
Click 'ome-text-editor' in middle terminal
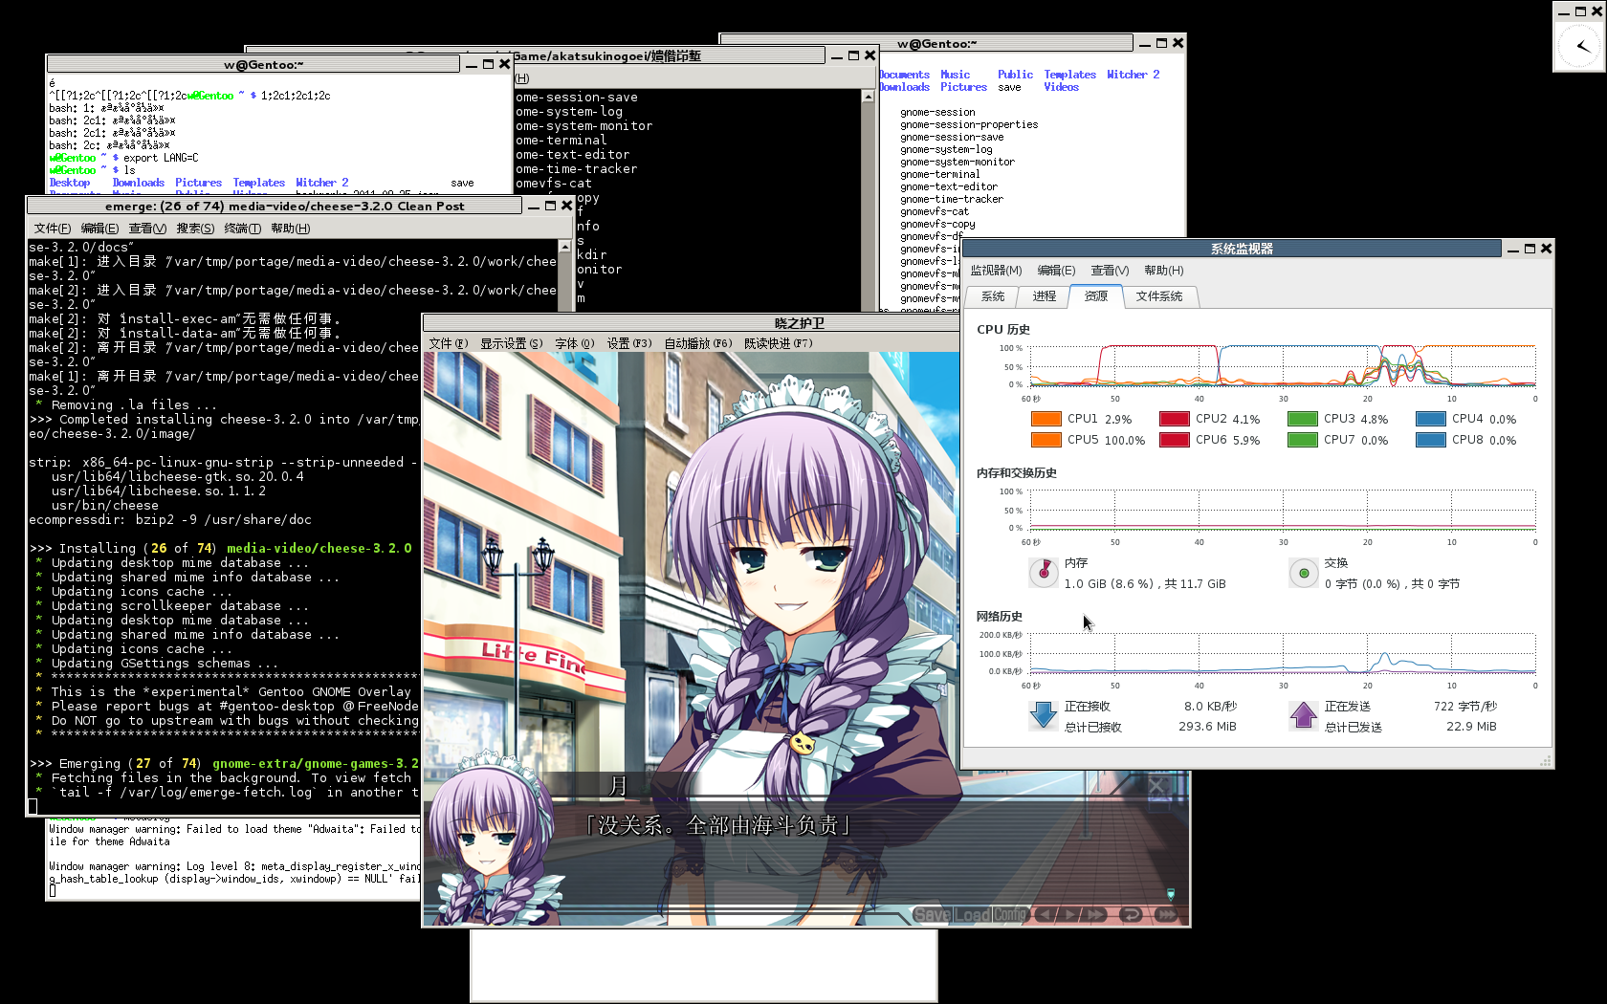[573, 155]
